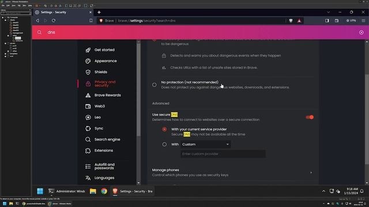Open the Custom DNS provider dropdown
Viewport: 369px width, 207px height.
point(205,144)
